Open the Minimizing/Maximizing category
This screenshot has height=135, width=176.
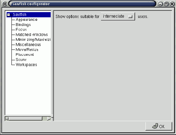click(33, 39)
